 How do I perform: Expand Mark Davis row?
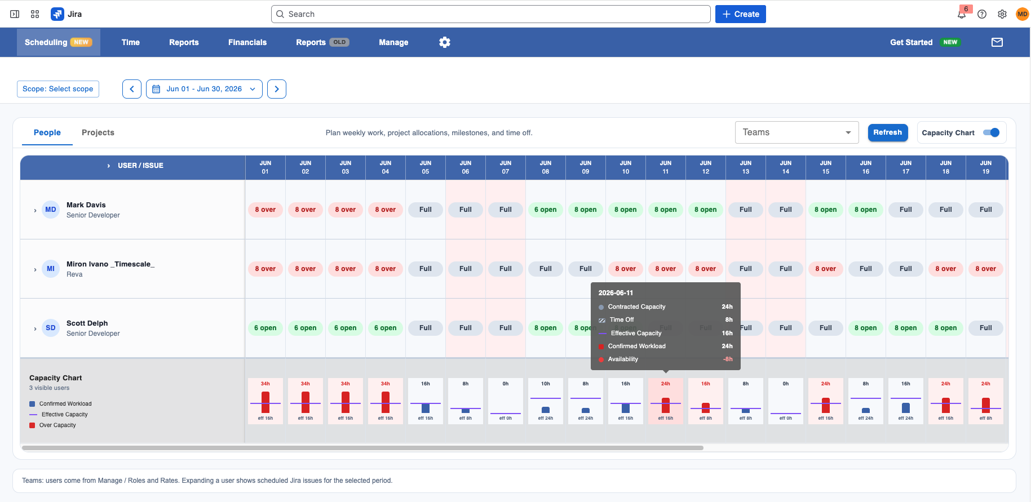(x=35, y=211)
